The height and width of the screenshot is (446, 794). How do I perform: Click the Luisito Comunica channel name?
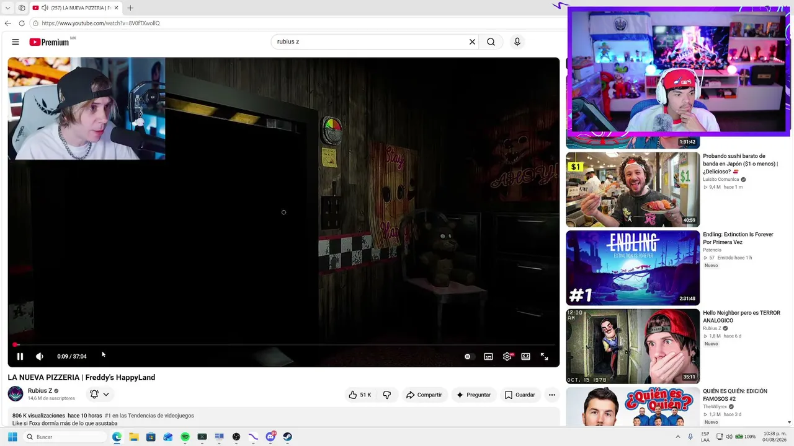721,180
